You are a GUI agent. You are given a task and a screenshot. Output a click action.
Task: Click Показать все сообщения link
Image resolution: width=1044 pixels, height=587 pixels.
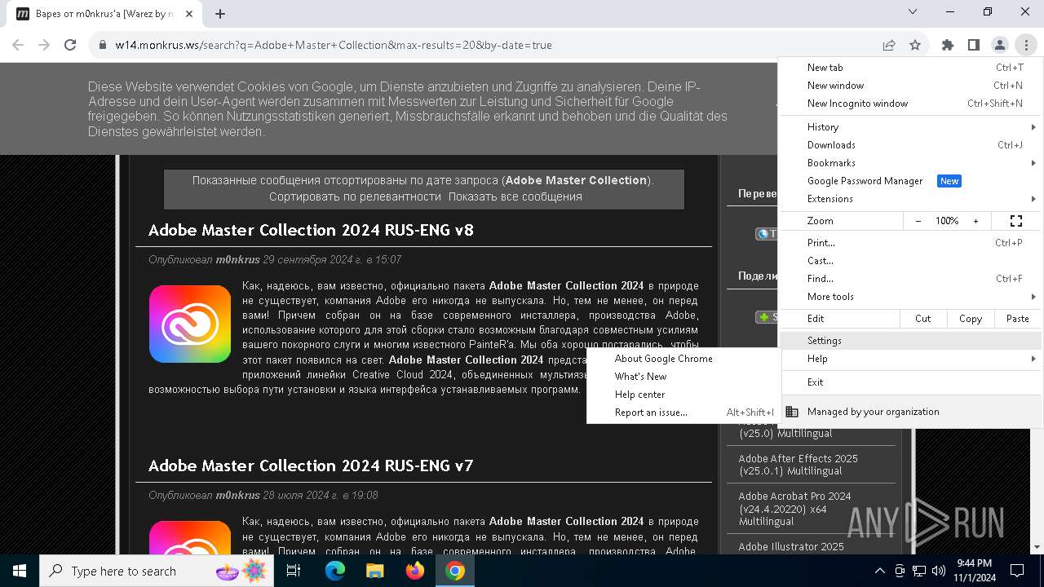click(x=515, y=196)
